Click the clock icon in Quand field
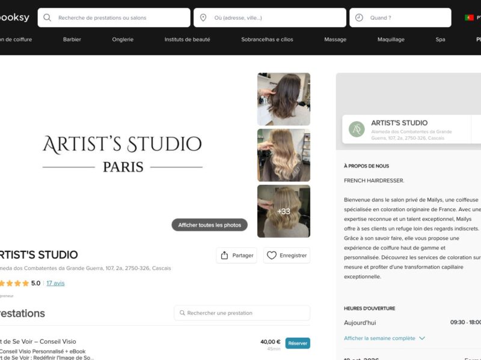 point(359,18)
